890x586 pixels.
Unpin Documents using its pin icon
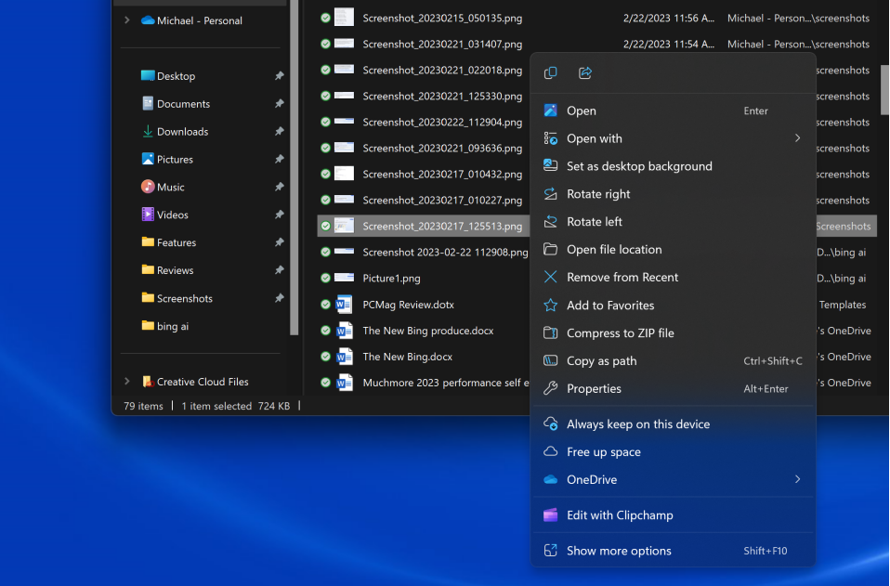[279, 104]
